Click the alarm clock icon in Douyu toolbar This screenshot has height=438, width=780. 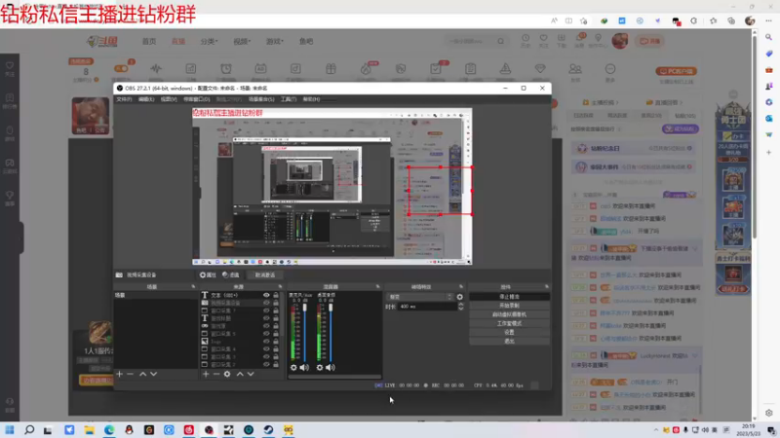[x=226, y=69]
